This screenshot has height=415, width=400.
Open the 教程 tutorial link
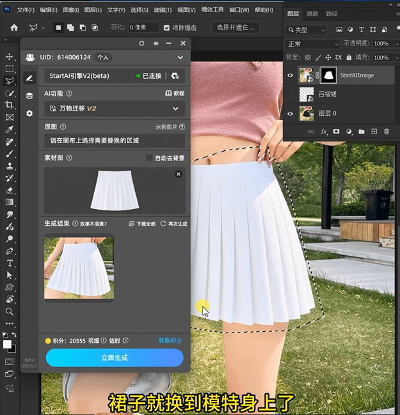coord(175,93)
